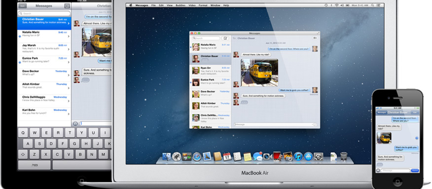This screenshot has height=189, width=432.
Task: Open Mail stamp icon in dock
Action: tap(207, 156)
